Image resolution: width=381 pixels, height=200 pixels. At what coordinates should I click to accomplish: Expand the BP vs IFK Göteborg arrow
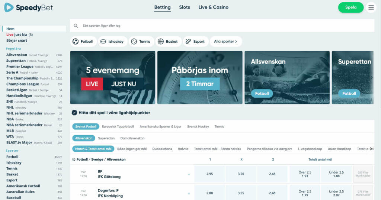tap(189, 174)
